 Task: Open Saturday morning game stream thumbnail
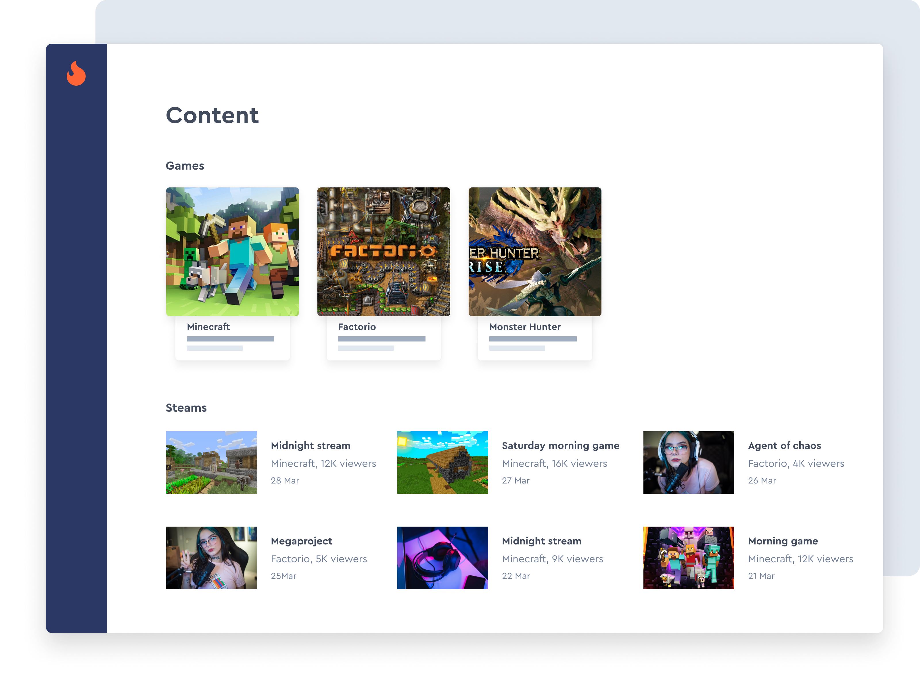pos(442,463)
